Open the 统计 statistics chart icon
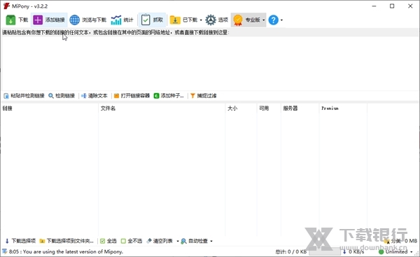The height and width of the screenshot is (257, 420). coord(116,20)
